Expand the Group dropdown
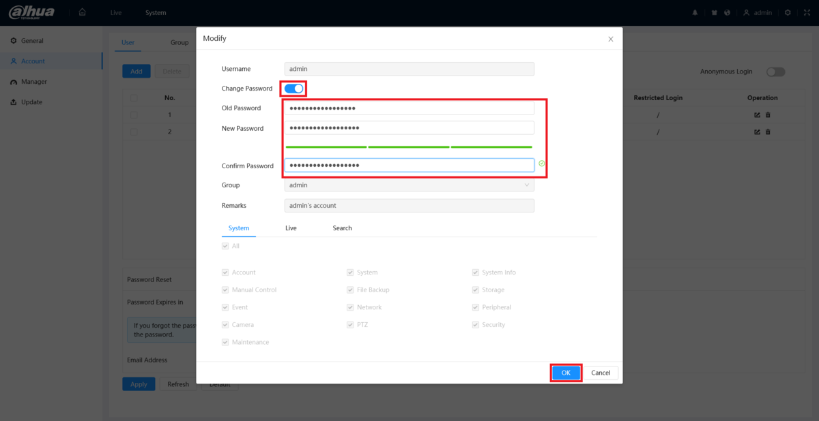The image size is (819, 421). 409,185
